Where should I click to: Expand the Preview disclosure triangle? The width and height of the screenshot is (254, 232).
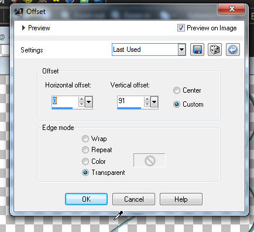(23, 28)
